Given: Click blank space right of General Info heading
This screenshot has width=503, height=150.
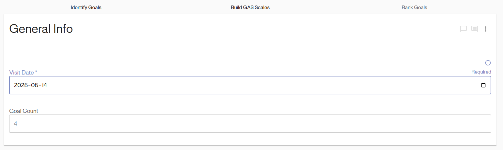Looking at the screenshot, I should (261, 29).
